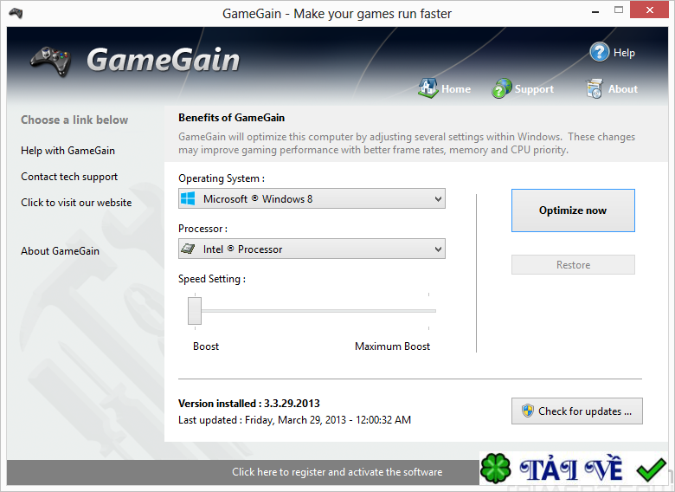675x492 pixels.
Task: Click the Speed Setting slider thumb
Action: pyautogui.click(x=195, y=311)
